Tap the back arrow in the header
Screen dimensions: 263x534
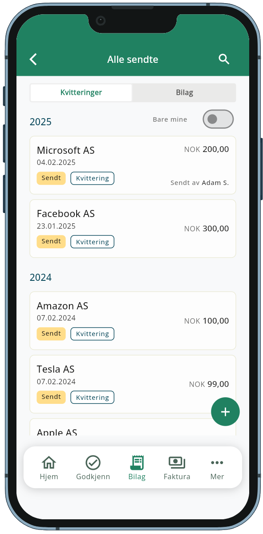pyautogui.click(x=33, y=59)
